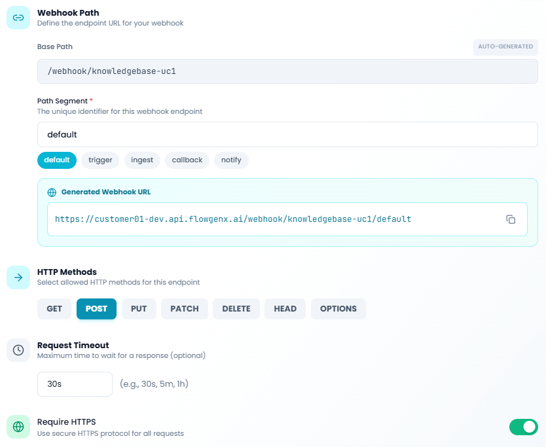Choose the trigger path segment chip
The width and height of the screenshot is (546, 447).
point(100,160)
